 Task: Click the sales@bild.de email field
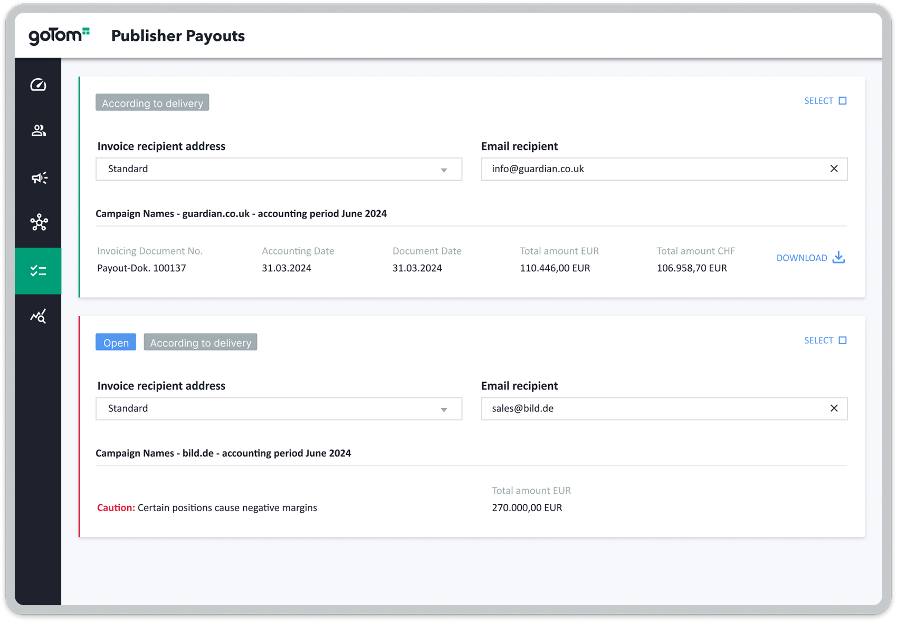coord(664,409)
